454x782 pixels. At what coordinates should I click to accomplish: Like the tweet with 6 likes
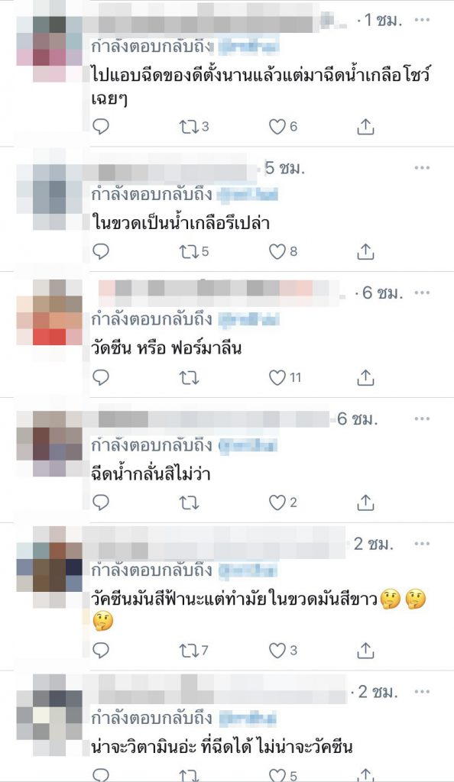pyautogui.click(x=277, y=127)
